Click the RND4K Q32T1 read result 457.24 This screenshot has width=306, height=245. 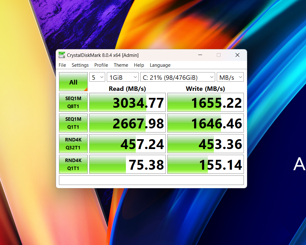(x=127, y=144)
